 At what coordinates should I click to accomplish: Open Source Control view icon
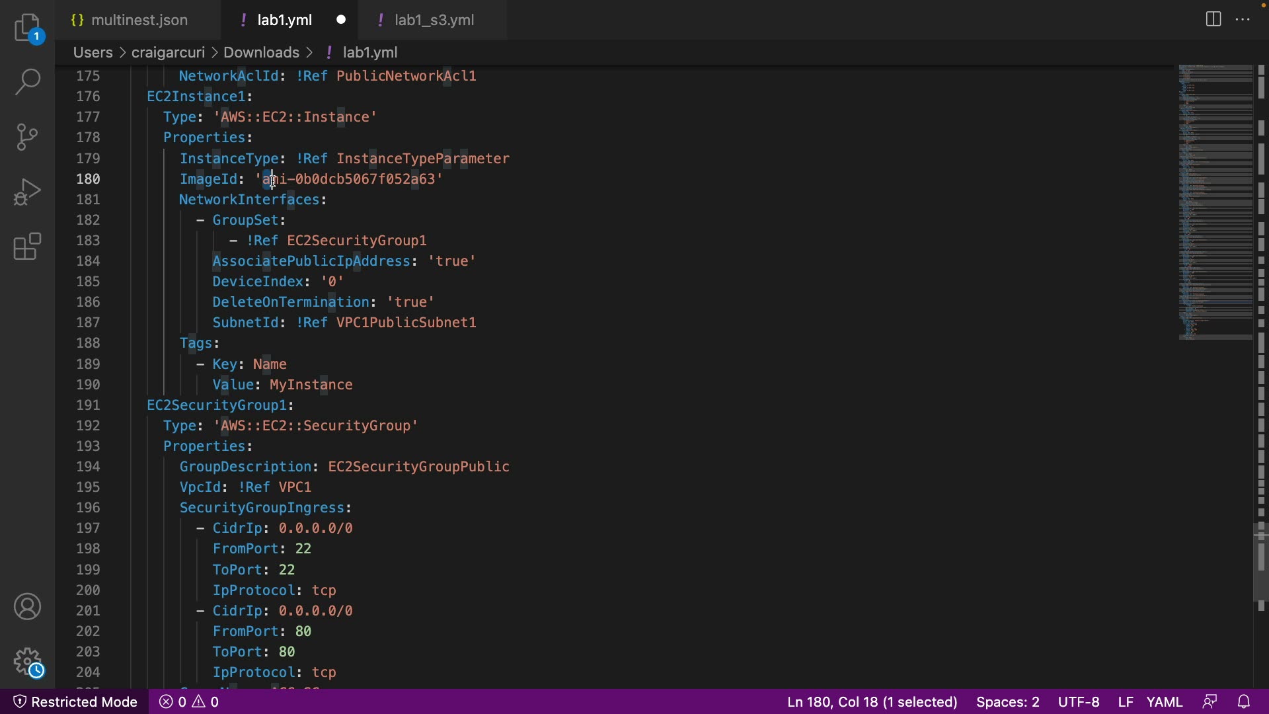pyautogui.click(x=28, y=137)
